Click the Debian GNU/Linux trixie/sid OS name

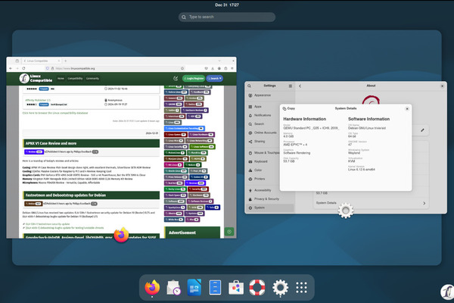pos(367,128)
